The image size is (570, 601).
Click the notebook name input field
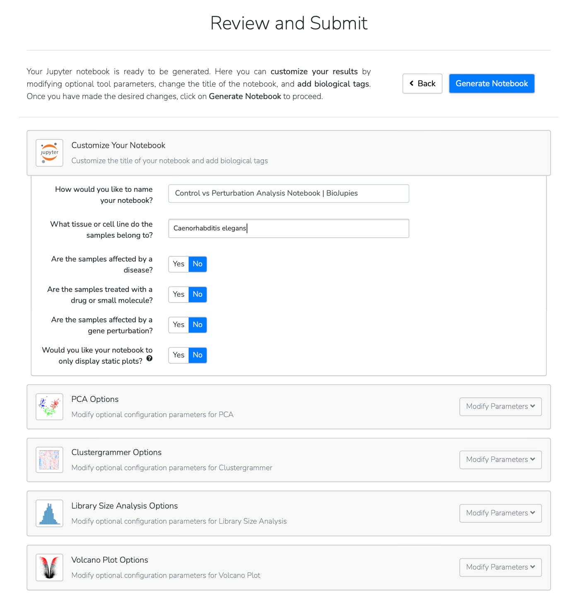click(288, 193)
